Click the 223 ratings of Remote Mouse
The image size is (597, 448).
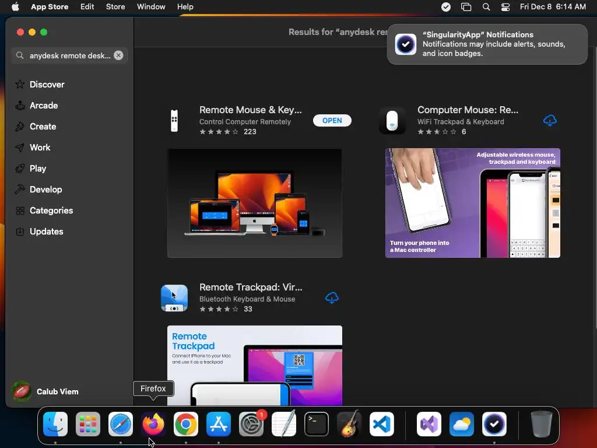tap(250, 132)
